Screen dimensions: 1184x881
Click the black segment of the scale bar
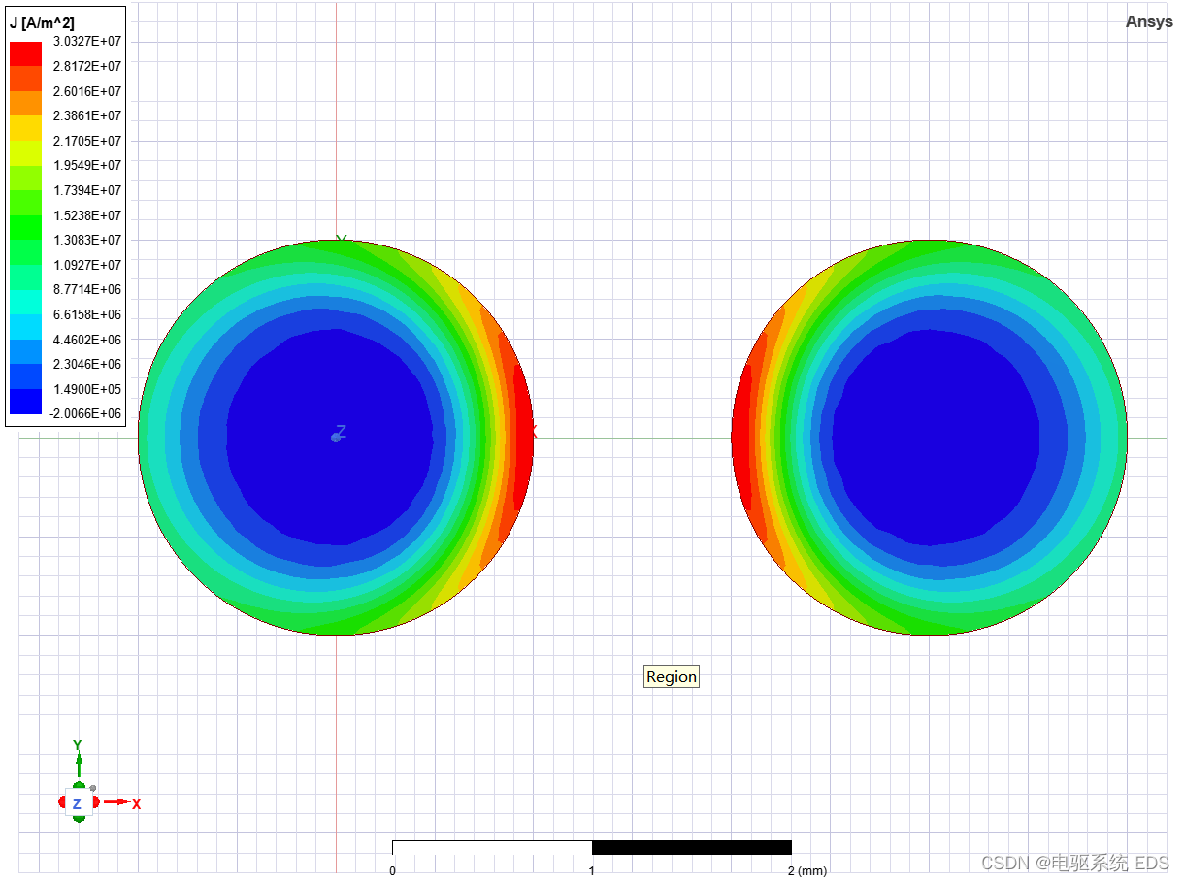click(692, 848)
